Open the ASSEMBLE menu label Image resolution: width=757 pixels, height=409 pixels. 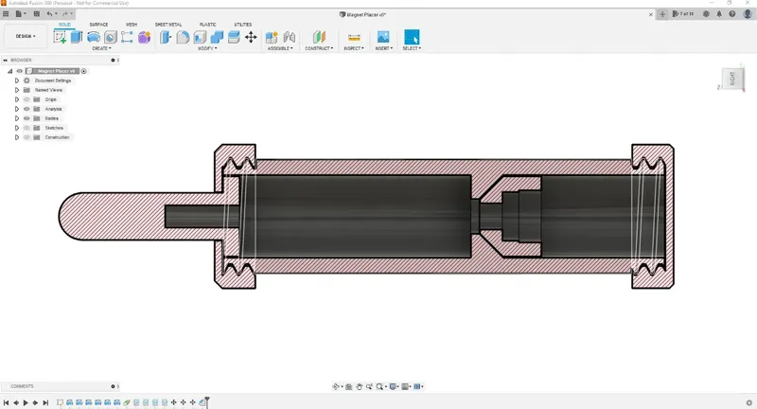pyautogui.click(x=280, y=48)
